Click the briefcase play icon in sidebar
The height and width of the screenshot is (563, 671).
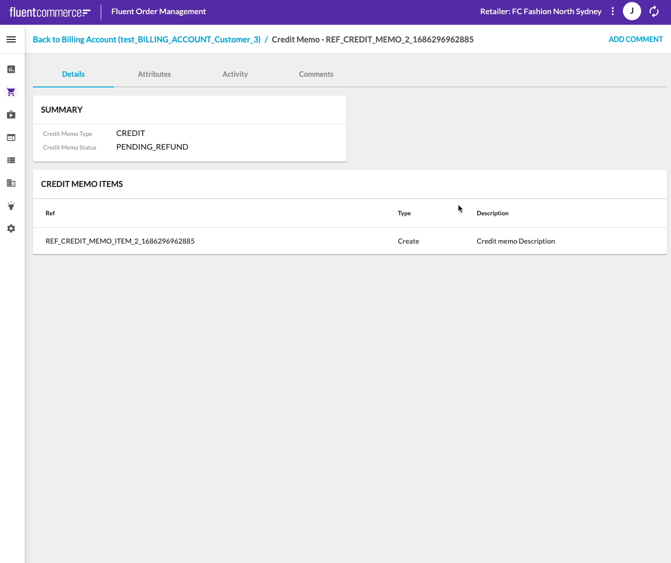pyautogui.click(x=11, y=115)
